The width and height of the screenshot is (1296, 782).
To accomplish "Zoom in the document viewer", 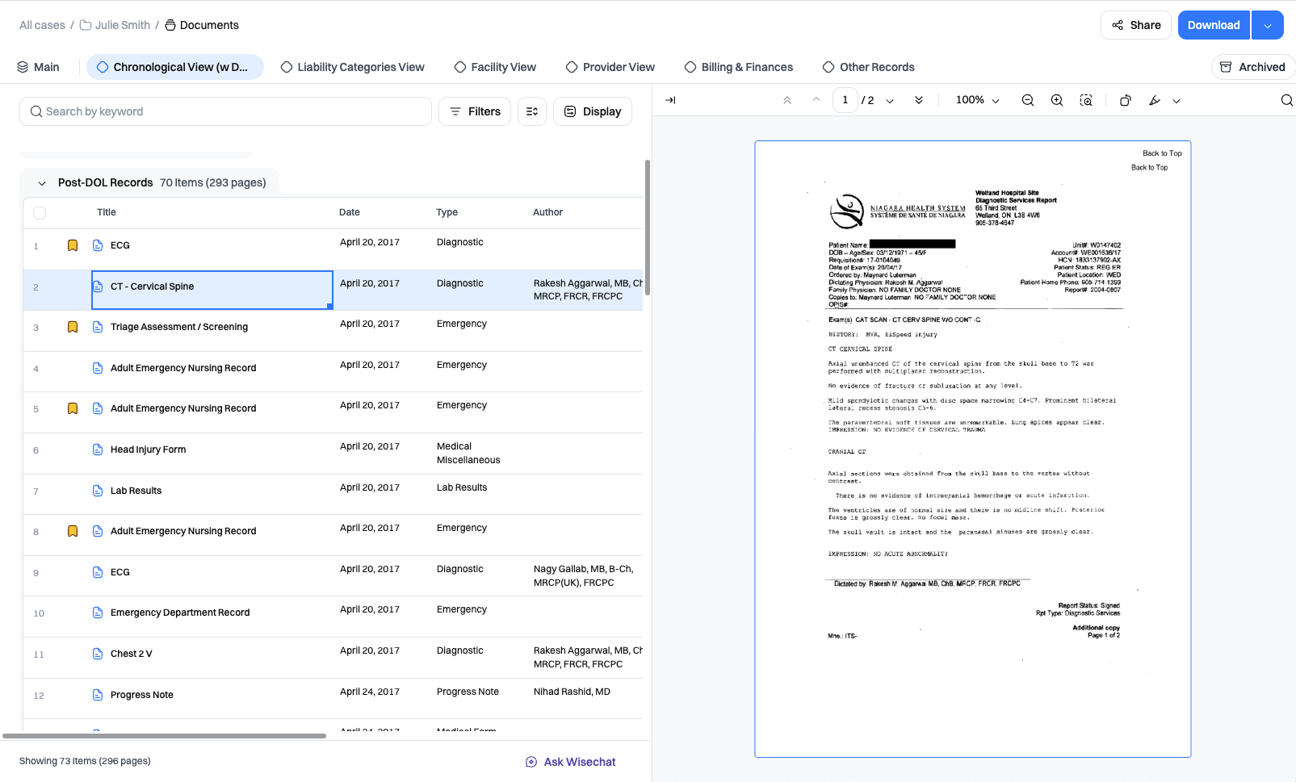I will tap(1056, 100).
